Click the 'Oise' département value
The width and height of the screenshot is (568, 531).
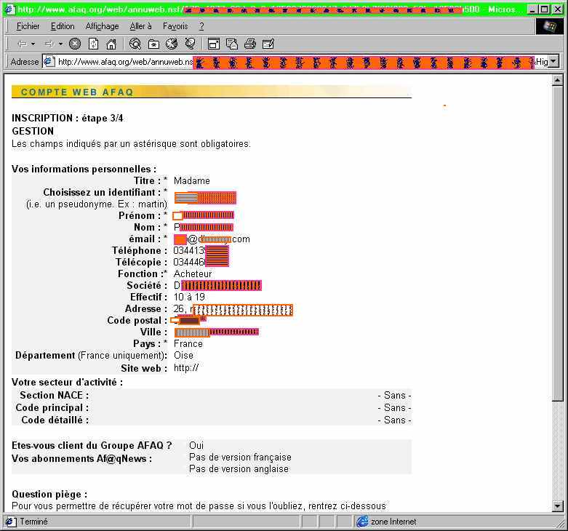click(x=183, y=355)
